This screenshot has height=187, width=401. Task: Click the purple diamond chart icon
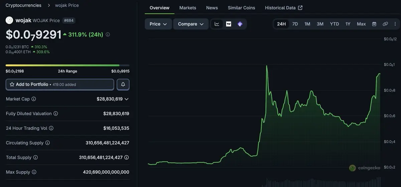click(240, 24)
